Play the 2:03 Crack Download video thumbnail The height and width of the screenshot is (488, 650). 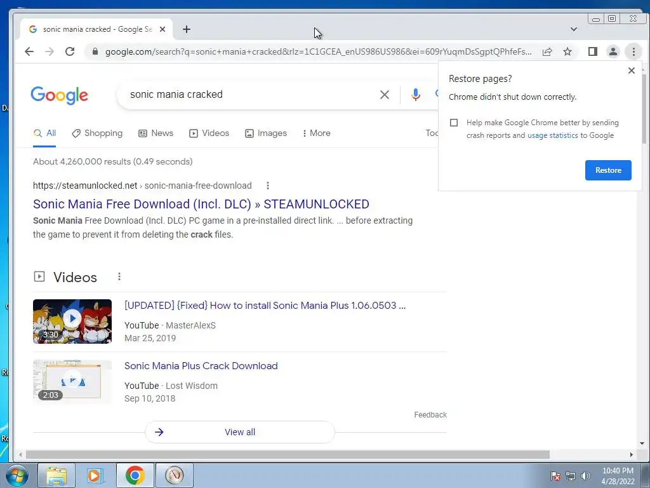click(x=72, y=381)
